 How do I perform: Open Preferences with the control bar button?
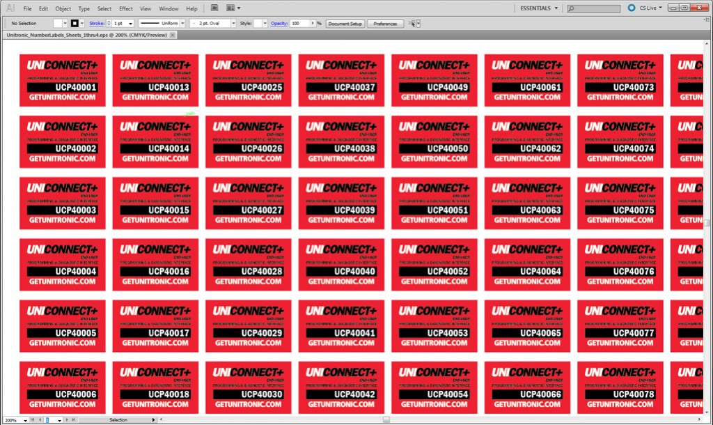click(386, 23)
